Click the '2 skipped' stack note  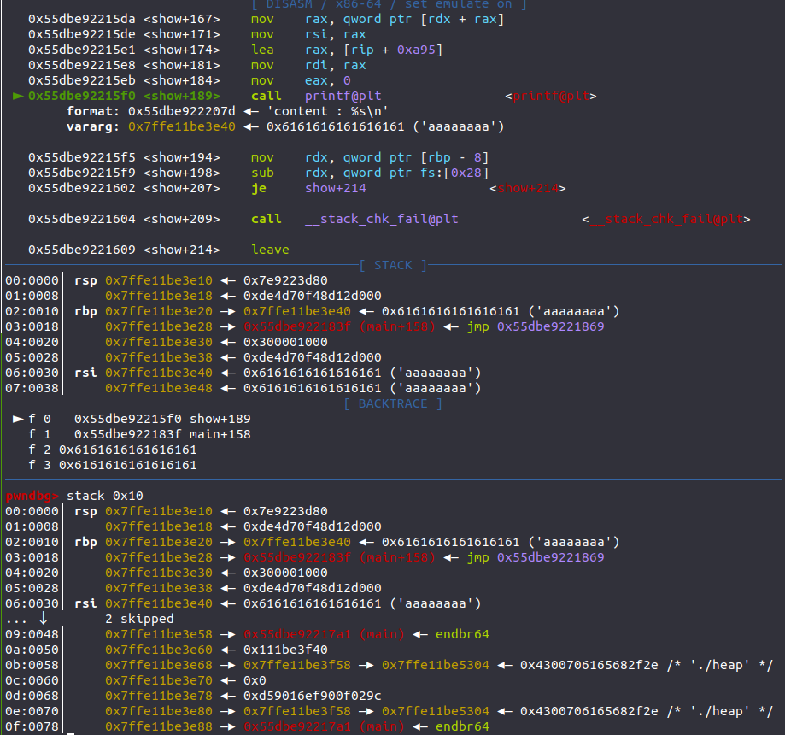click(139, 620)
